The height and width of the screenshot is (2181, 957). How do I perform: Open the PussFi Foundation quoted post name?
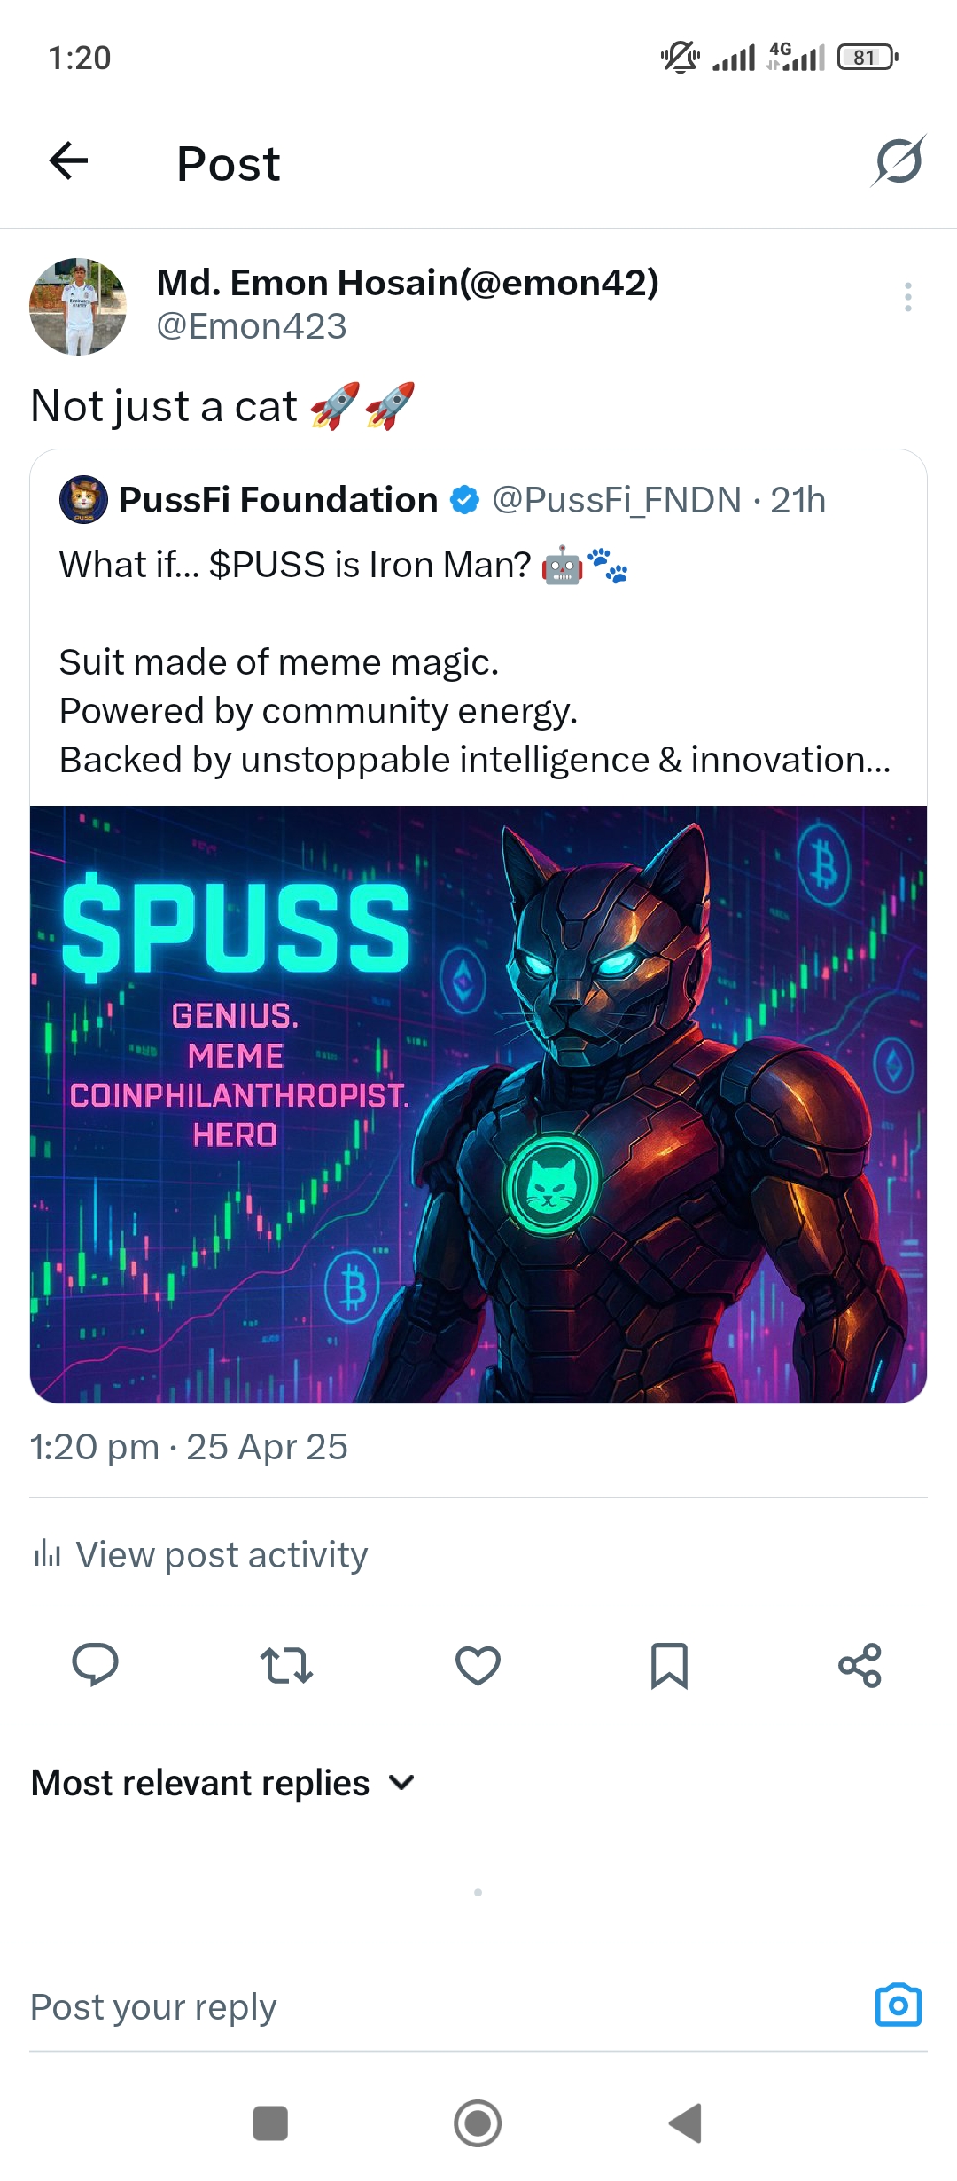[x=278, y=500]
